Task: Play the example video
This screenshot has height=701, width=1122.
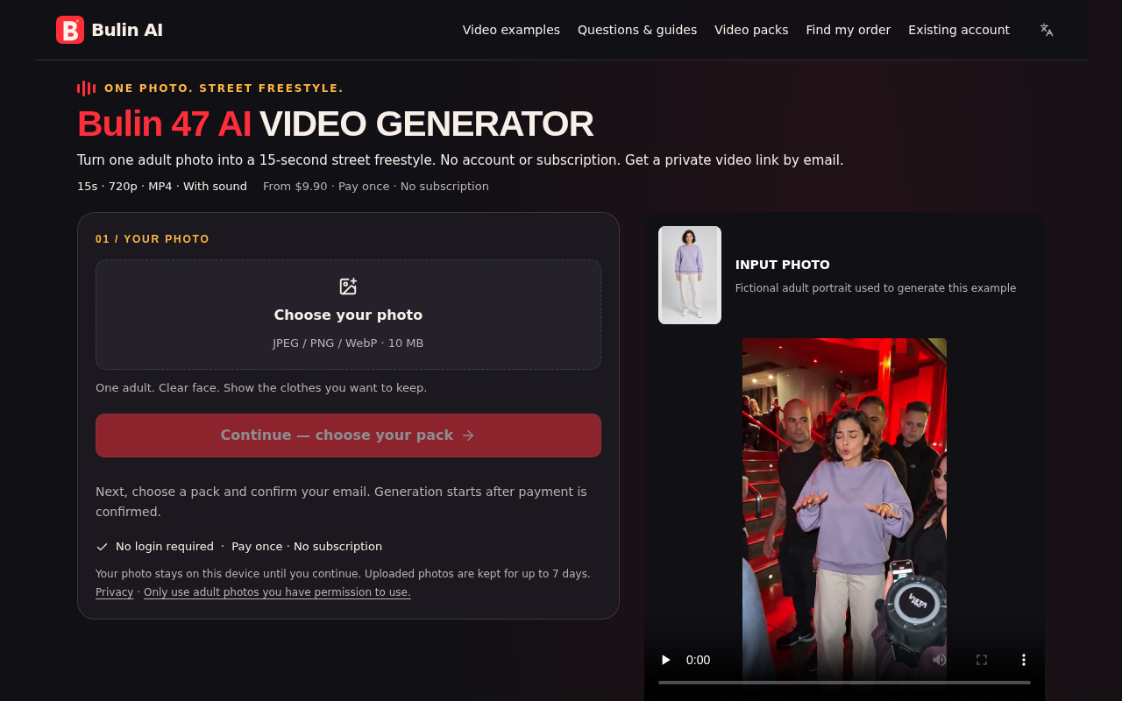Action: (665, 660)
